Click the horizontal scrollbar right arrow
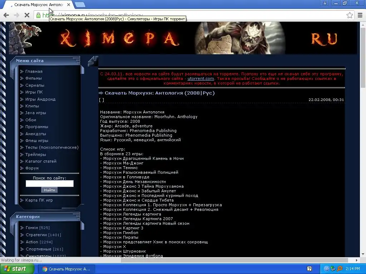 point(357,260)
